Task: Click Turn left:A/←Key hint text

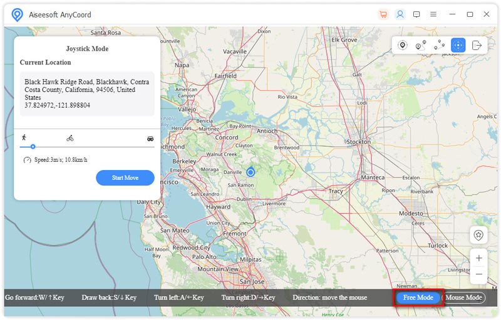Action: (x=179, y=297)
